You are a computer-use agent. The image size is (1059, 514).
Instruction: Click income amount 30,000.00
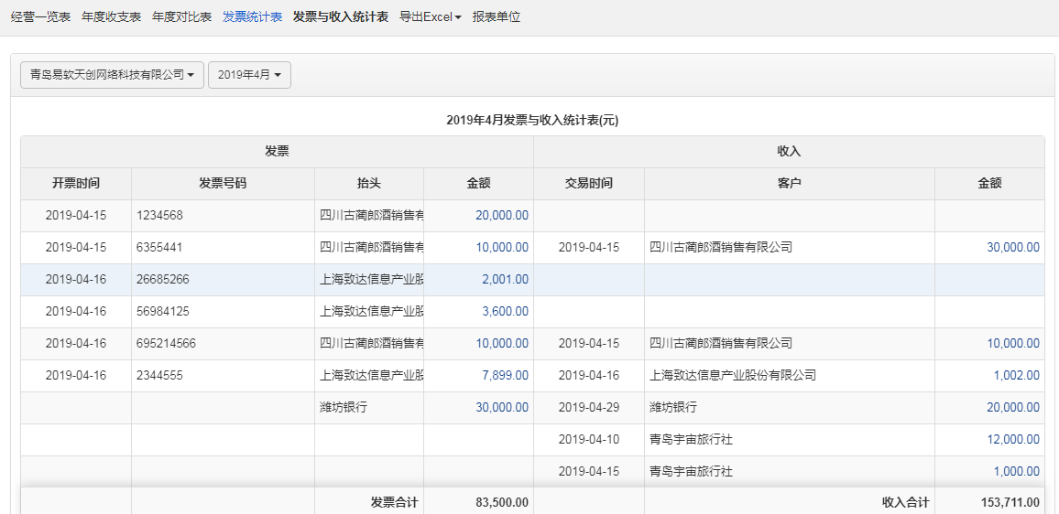click(x=1013, y=248)
